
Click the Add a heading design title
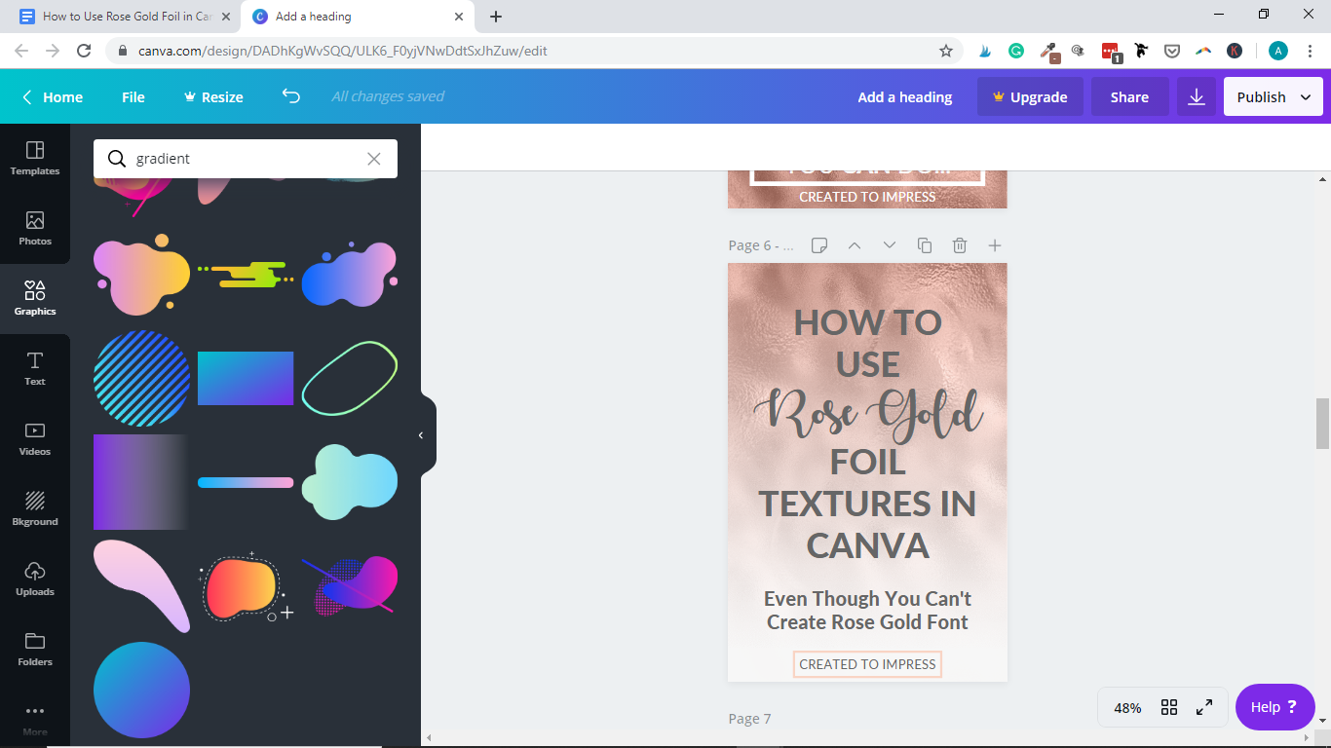pos(905,96)
